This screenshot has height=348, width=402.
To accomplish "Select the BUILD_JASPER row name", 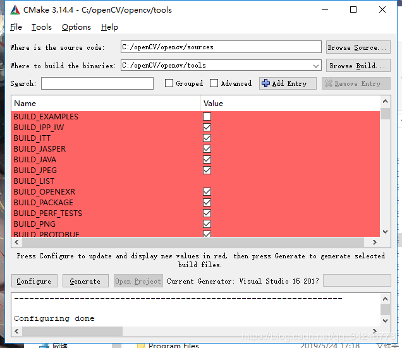I will click(40, 149).
